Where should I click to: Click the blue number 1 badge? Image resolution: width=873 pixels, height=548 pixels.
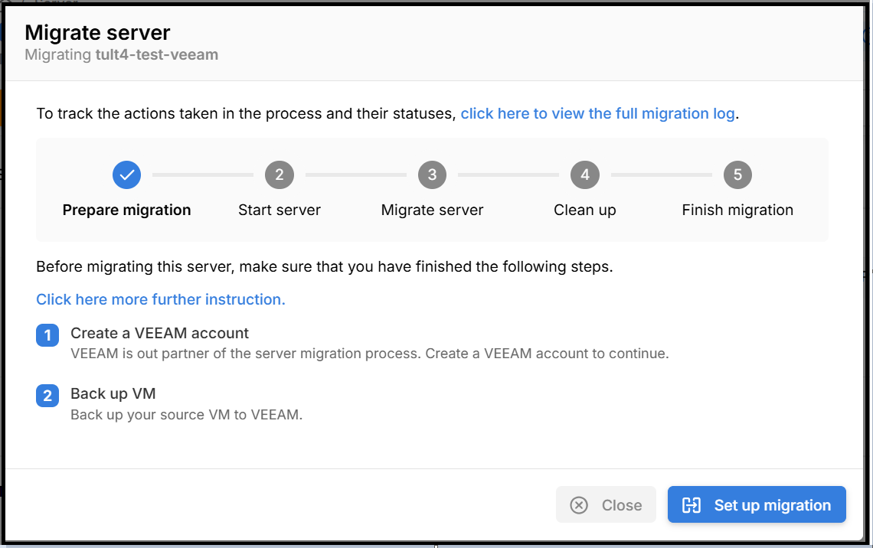tap(47, 335)
